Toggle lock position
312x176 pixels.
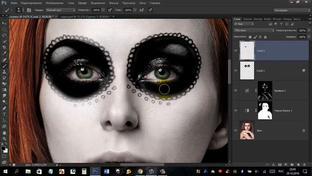tap(260, 37)
